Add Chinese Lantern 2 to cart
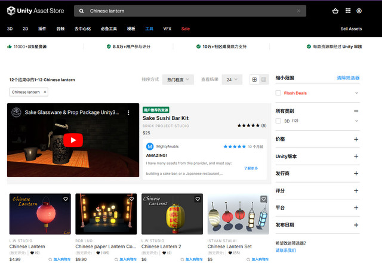The width and height of the screenshot is (382, 265). coord(192,259)
